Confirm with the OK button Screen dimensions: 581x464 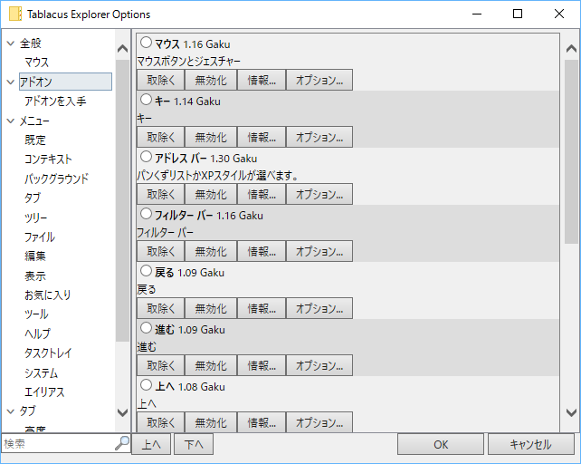(441, 444)
